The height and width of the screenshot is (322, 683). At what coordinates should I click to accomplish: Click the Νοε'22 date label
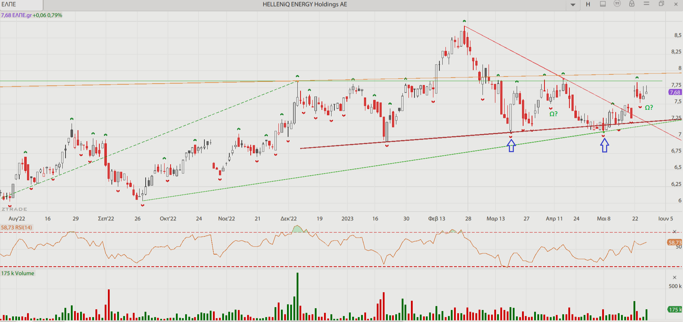pos(226,219)
